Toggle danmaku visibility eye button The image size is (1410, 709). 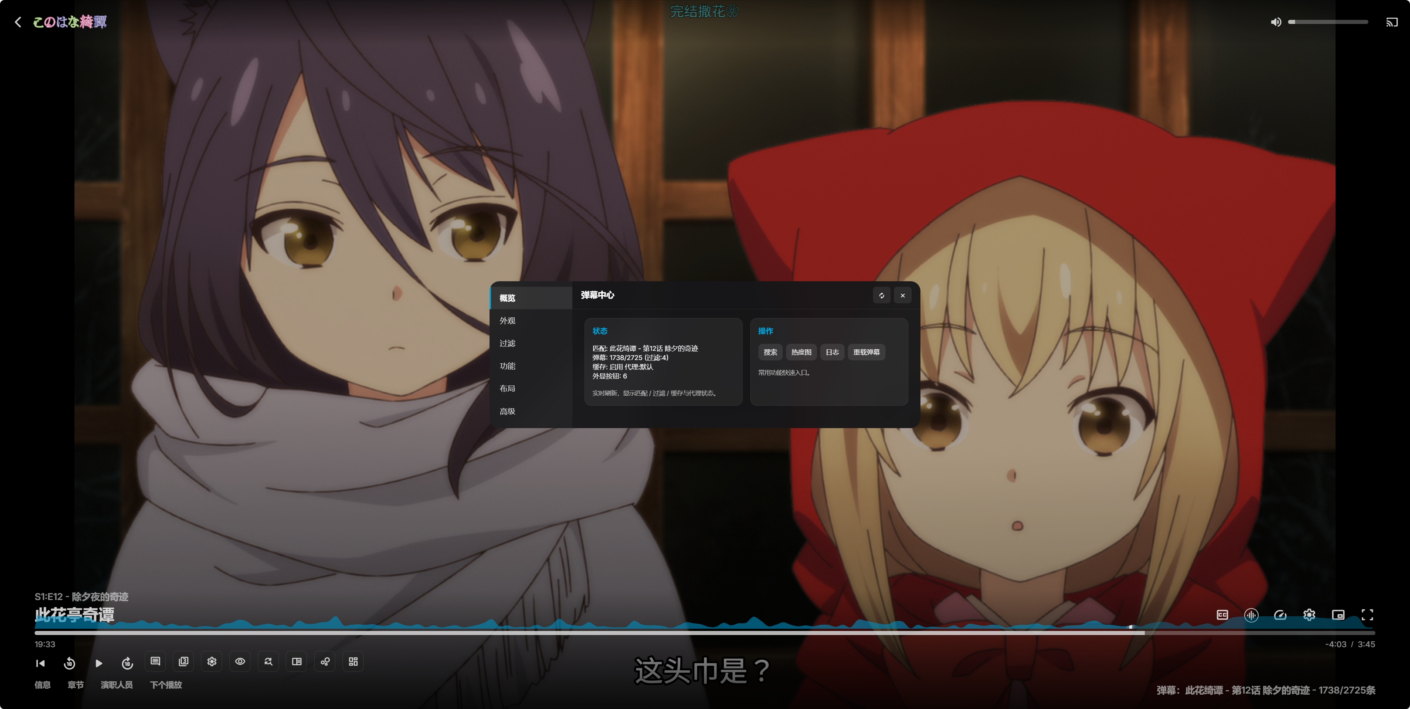[240, 662]
